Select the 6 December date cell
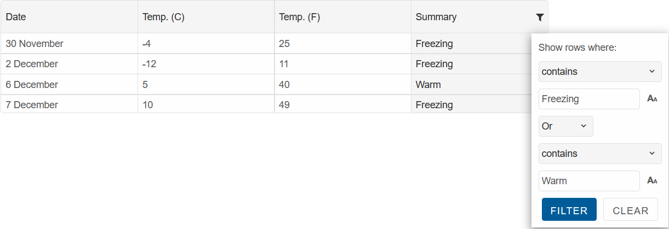The height and width of the screenshot is (229, 669). pos(69,85)
